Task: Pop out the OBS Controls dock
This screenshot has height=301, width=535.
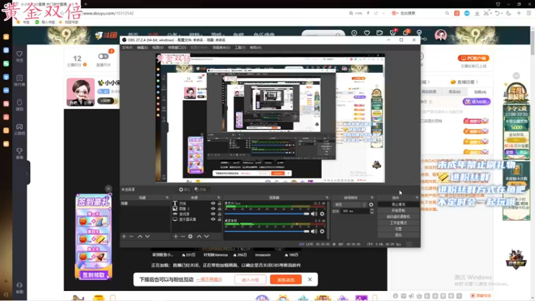Action: 417,197
